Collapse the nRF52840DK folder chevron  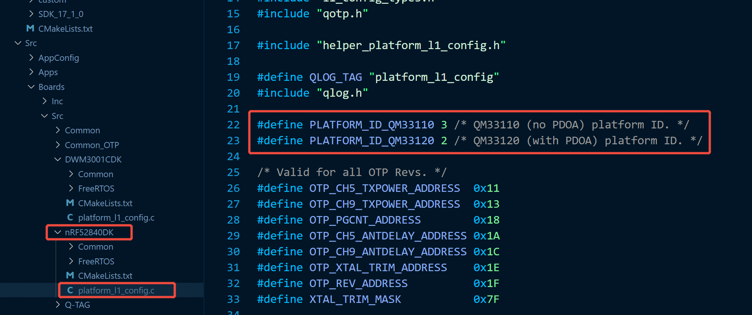tap(58, 232)
